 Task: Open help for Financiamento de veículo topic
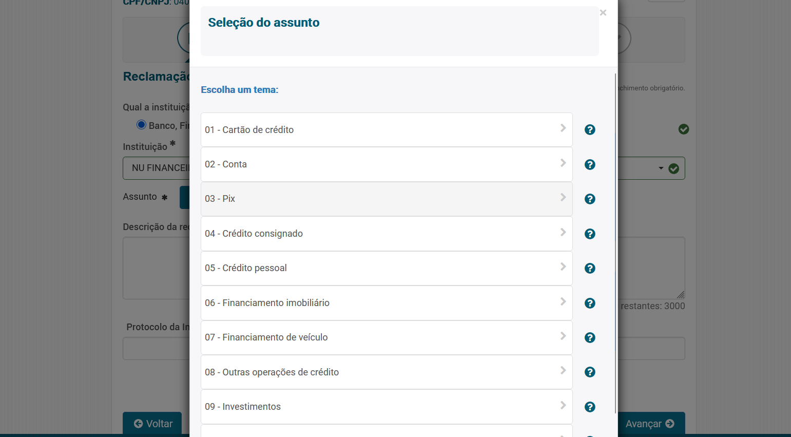[590, 337]
